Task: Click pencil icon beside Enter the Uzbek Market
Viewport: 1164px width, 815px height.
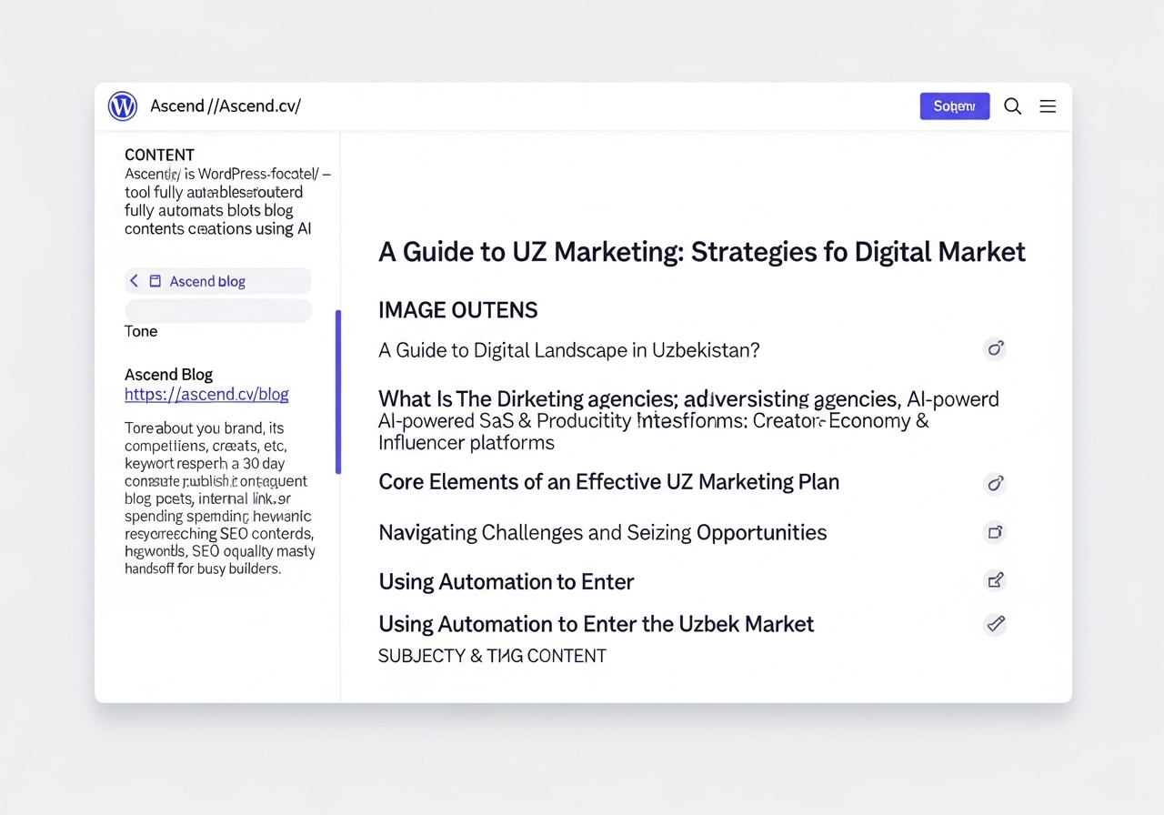Action: pyautogui.click(x=995, y=624)
